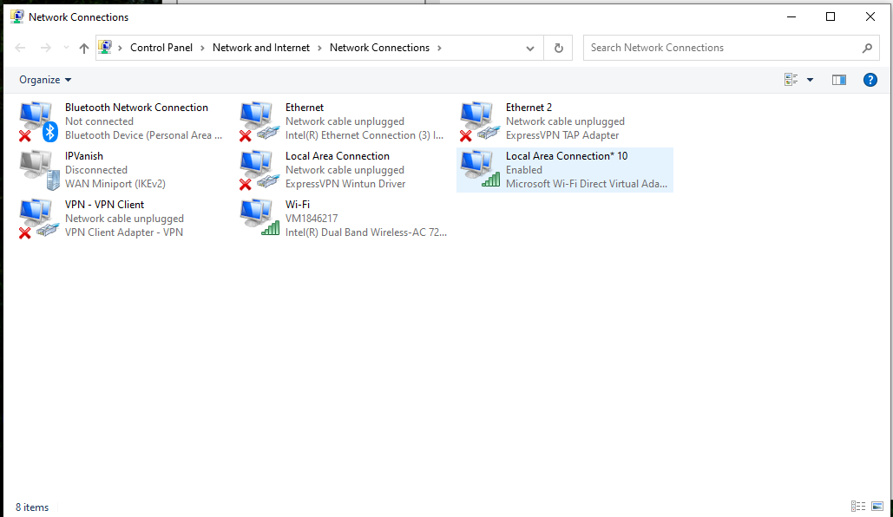Navigate to Network and Internet breadcrumb
Image resolution: width=893 pixels, height=517 pixels.
261,48
